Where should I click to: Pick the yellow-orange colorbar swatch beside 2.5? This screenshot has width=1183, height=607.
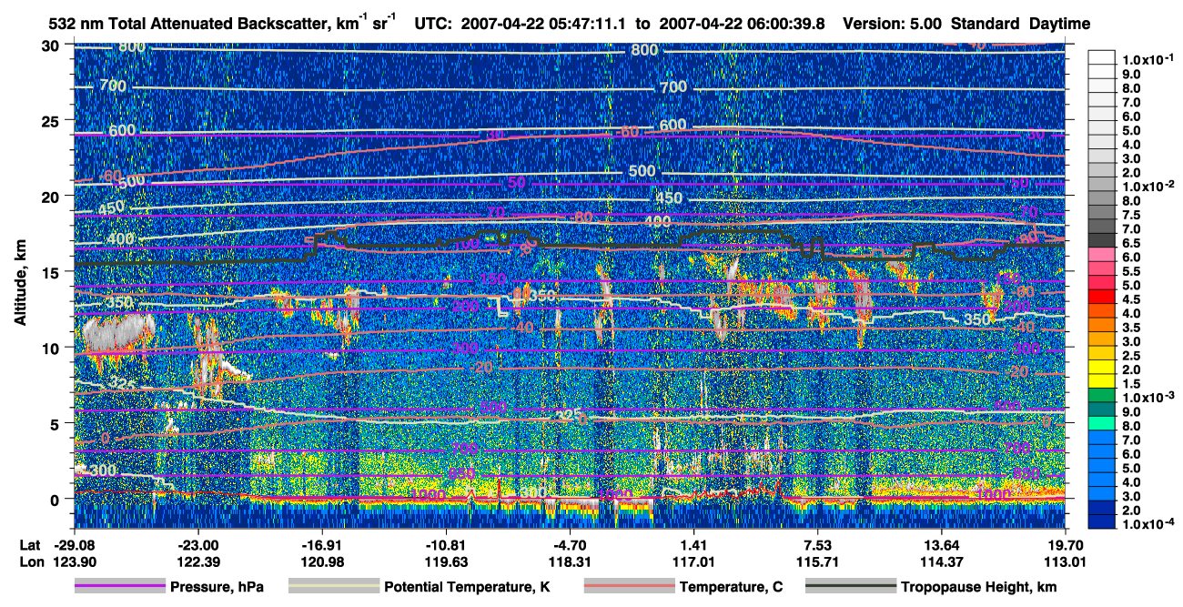click(1103, 353)
